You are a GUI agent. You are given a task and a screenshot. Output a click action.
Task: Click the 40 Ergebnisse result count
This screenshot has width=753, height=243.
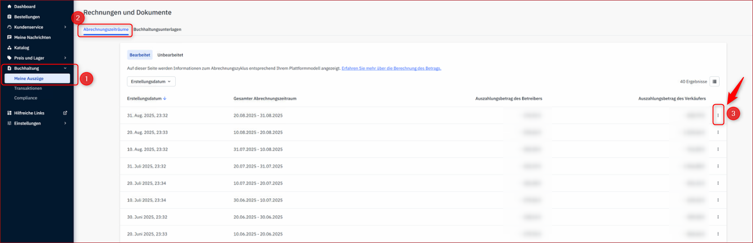(693, 82)
